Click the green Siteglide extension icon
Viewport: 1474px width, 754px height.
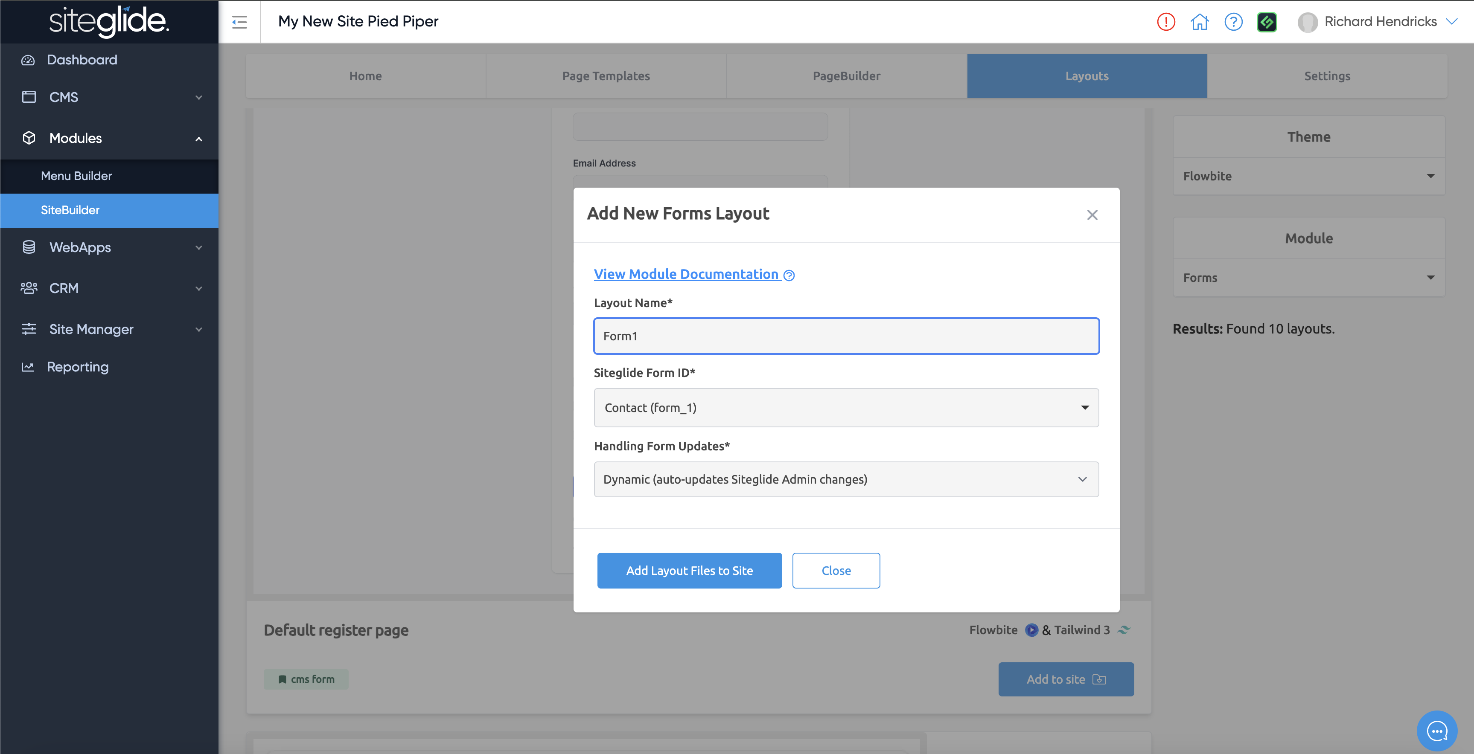pos(1267,22)
